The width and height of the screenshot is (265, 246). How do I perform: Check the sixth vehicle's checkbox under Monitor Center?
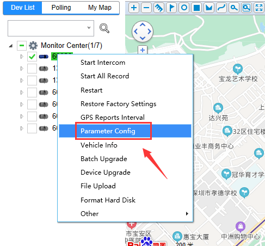click(32, 116)
